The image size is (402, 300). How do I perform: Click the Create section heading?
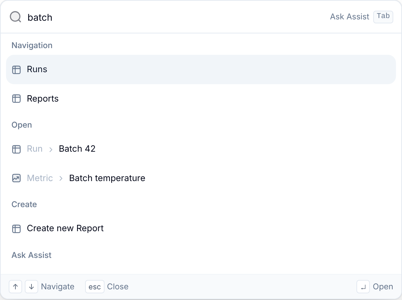point(24,204)
